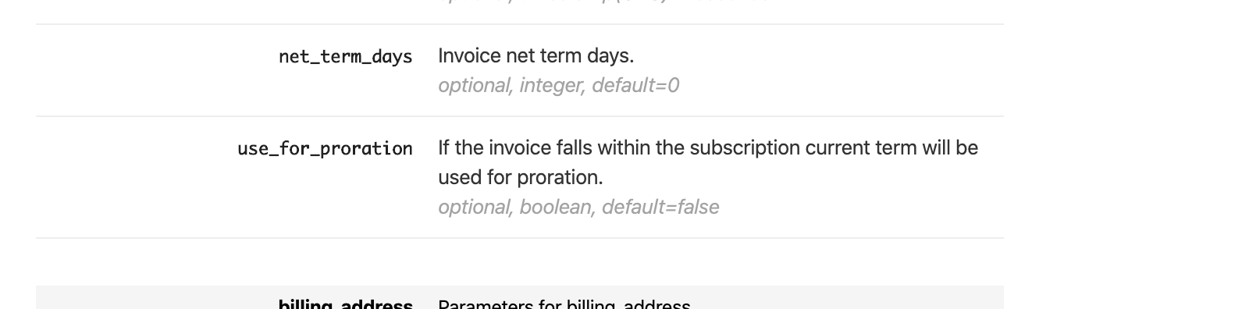Click the 'default=false' text
1249x309 pixels.
click(x=660, y=207)
